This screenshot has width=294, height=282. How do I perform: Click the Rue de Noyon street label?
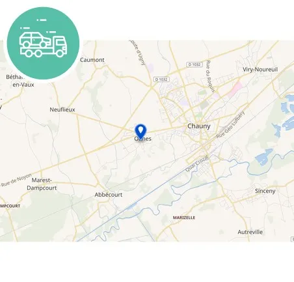(16, 180)
